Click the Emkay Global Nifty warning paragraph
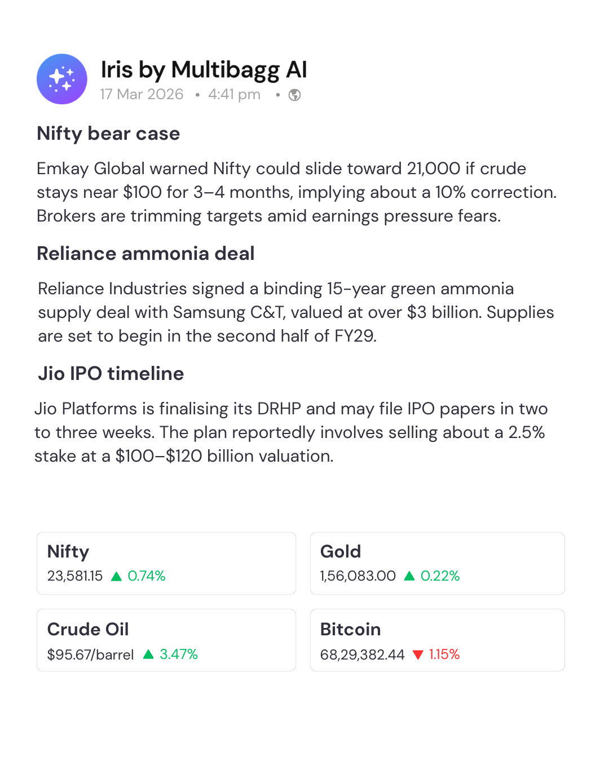Screen dimensions: 609x761 click(296, 192)
